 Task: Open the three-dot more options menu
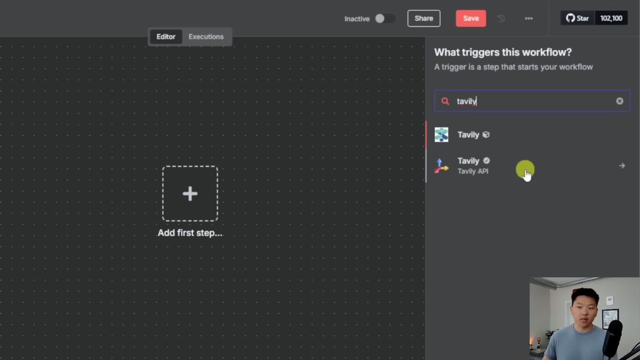(529, 19)
